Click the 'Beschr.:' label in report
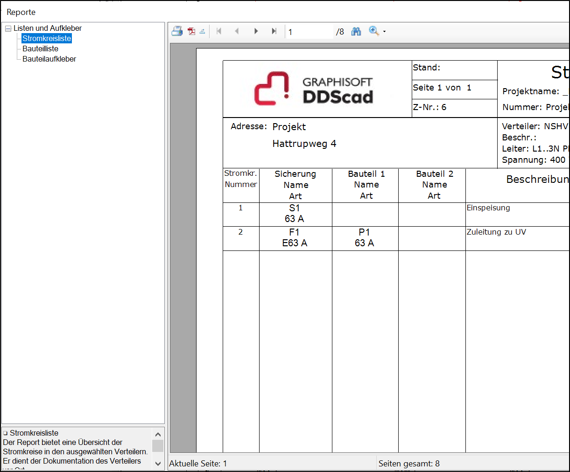Image resolution: width=570 pixels, height=472 pixels. click(519, 138)
